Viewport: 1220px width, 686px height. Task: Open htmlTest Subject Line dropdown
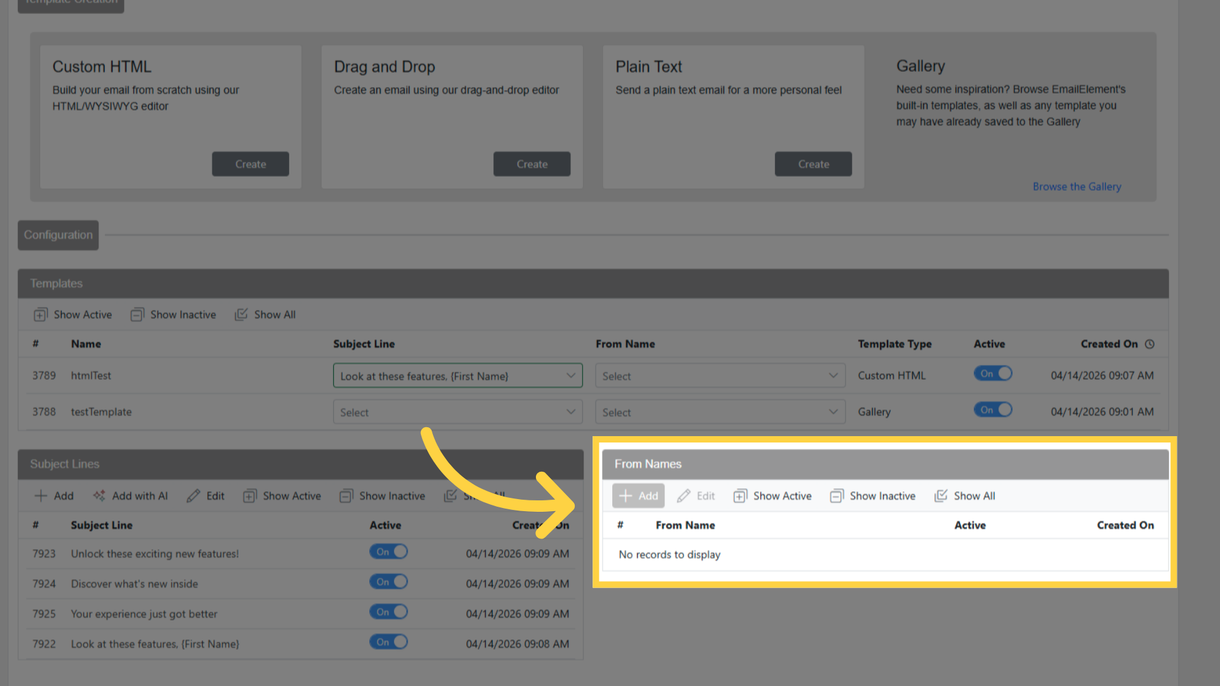pyautogui.click(x=458, y=376)
